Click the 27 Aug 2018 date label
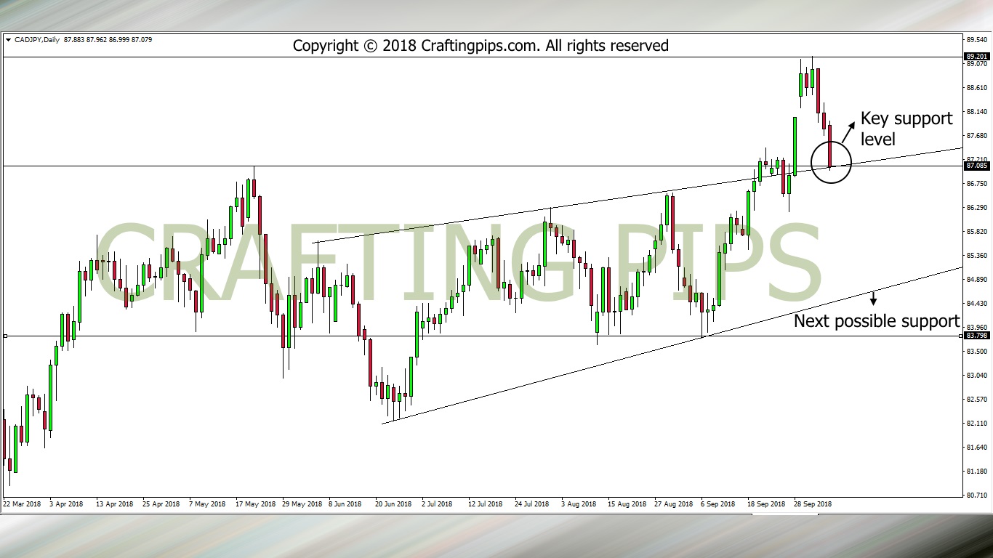The image size is (993, 558). [673, 504]
